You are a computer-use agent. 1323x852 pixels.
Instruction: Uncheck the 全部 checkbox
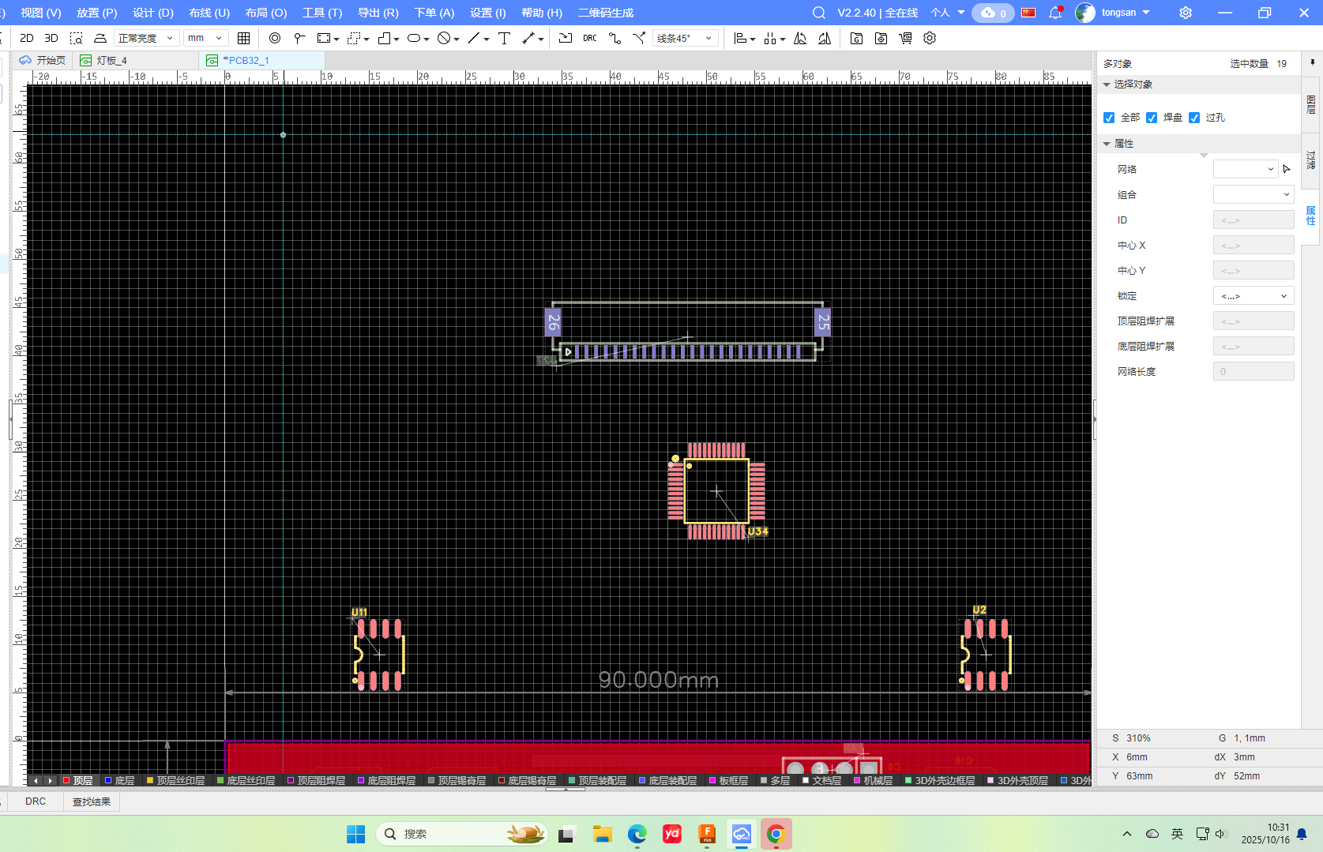(1109, 118)
